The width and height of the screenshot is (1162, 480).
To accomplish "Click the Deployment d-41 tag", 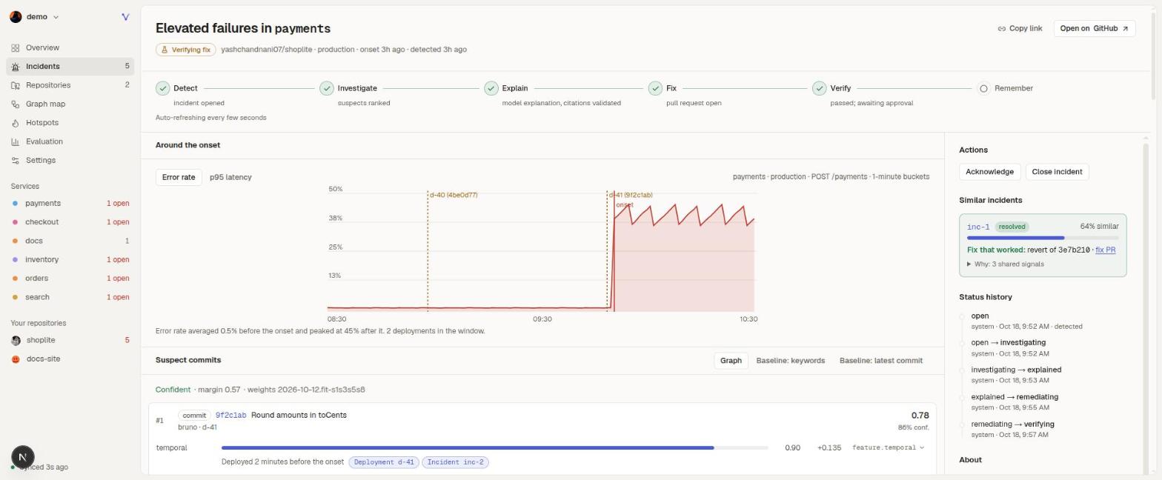I will coord(384,462).
